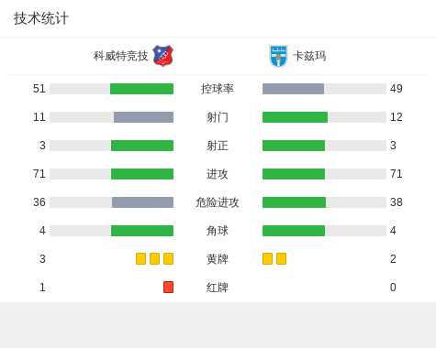Select the 控球率 stat label
The width and height of the screenshot is (436, 348).
[218, 89]
